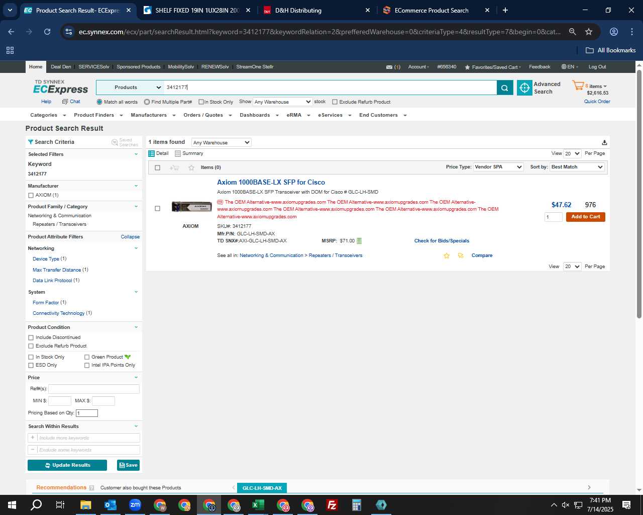The image size is (643, 515).
Task: Collapse the Manufacturer filter section
Action: [136, 186]
